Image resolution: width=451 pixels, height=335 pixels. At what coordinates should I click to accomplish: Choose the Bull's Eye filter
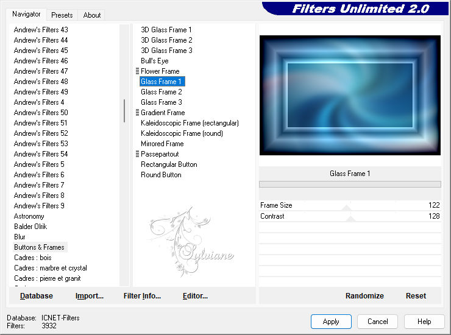[x=154, y=61]
